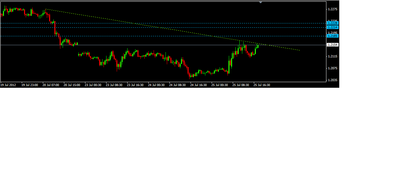
Task: Click the 25 Jul 00:30 time label
Action: 220,85
